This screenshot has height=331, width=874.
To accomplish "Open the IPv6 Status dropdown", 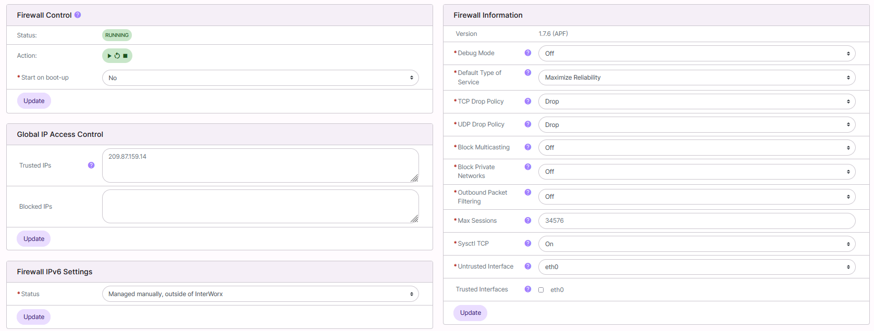I will click(x=260, y=294).
